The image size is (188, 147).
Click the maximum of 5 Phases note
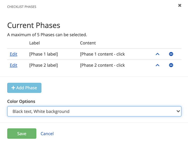tap(47, 35)
